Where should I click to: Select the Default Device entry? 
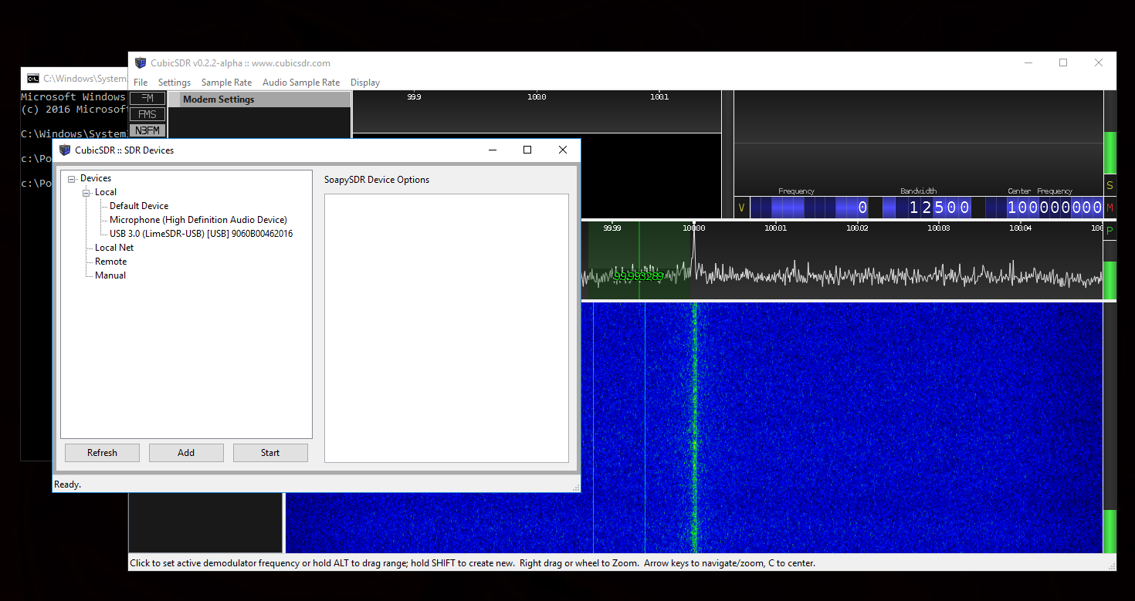point(139,206)
